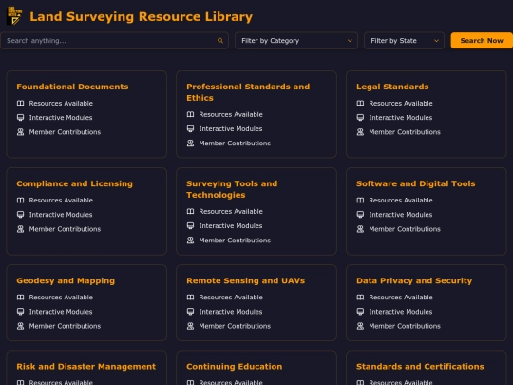The height and width of the screenshot is (385, 513).
Task: Click members icon under Remote Sensing and UAVs
Action: click(190, 326)
